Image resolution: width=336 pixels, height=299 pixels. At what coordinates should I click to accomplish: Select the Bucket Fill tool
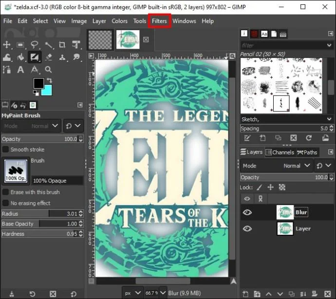[21, 57]
